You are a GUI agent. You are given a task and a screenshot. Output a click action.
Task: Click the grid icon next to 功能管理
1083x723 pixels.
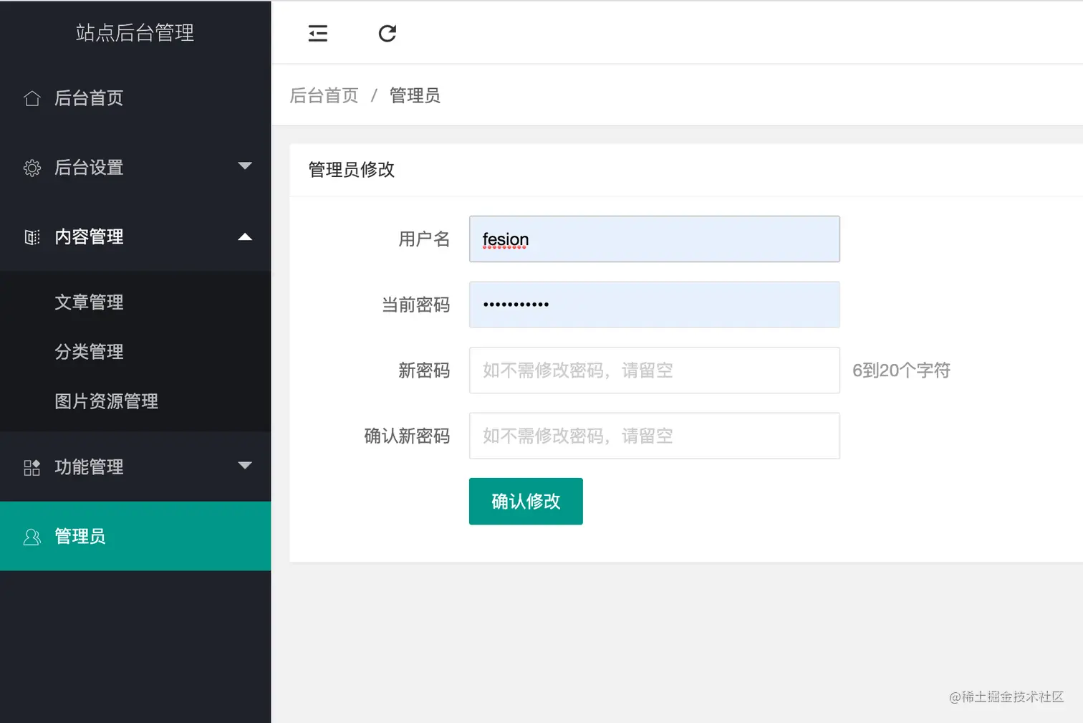[x=32, y=466]
